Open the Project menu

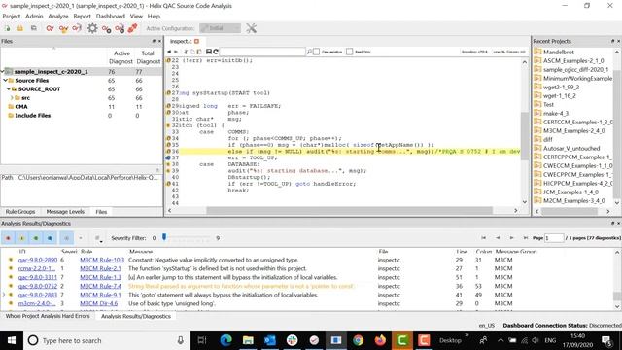(x=11, y=17)
